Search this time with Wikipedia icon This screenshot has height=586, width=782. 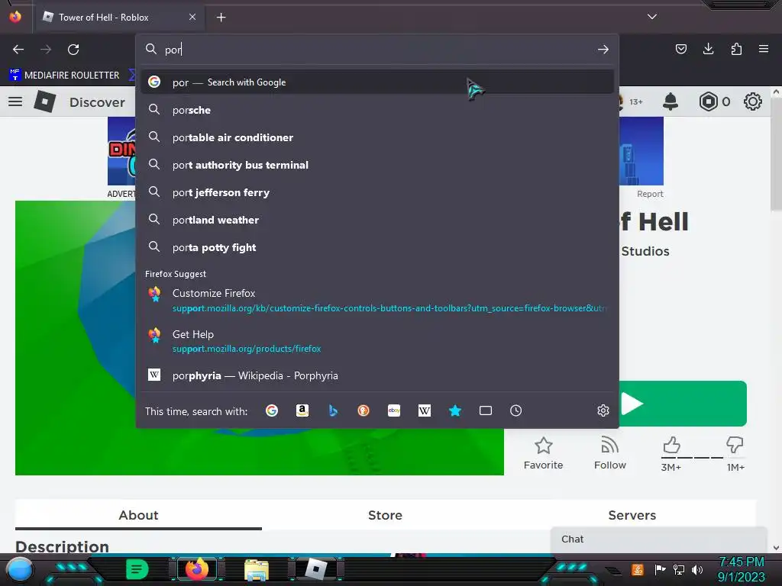coord(425,411)
